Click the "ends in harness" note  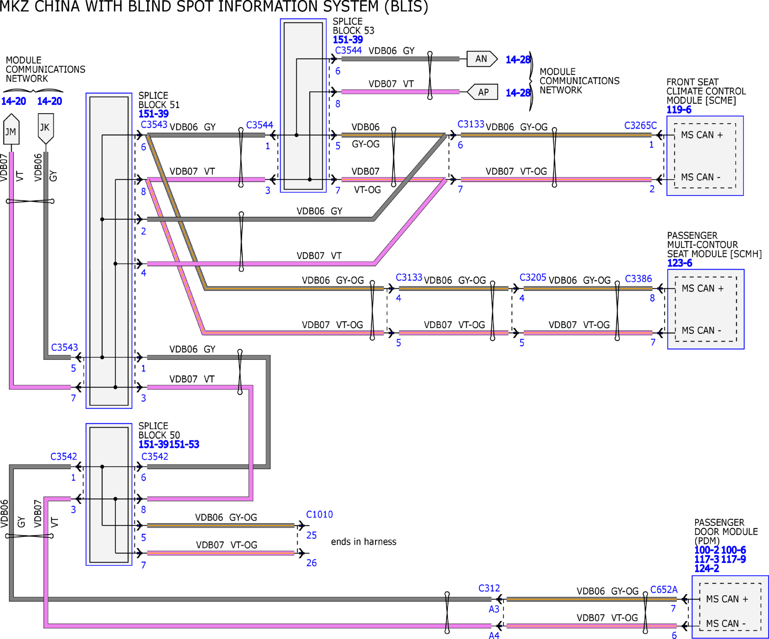point(364,542)
